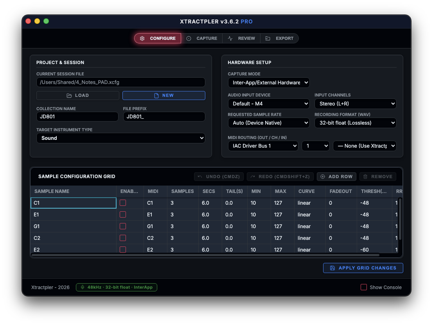Click Apply Grid Changes button
Screen dimensions: 433x325
(x=363, y=268)
